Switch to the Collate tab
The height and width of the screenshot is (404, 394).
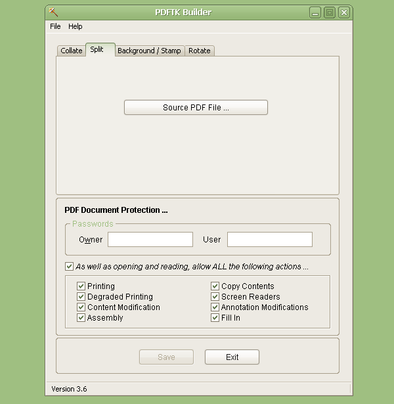72,51
